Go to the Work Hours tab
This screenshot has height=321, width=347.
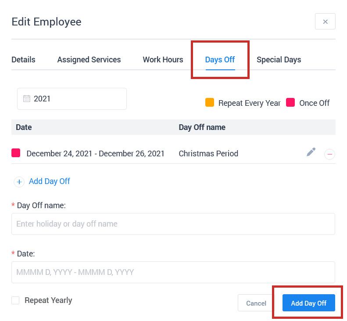click(163, 60)
